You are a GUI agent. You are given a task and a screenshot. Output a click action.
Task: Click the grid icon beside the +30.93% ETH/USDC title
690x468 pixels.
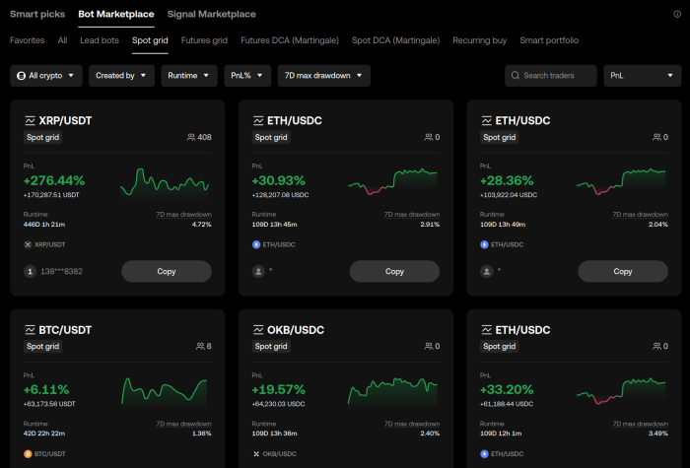click(x=258, y=120)
